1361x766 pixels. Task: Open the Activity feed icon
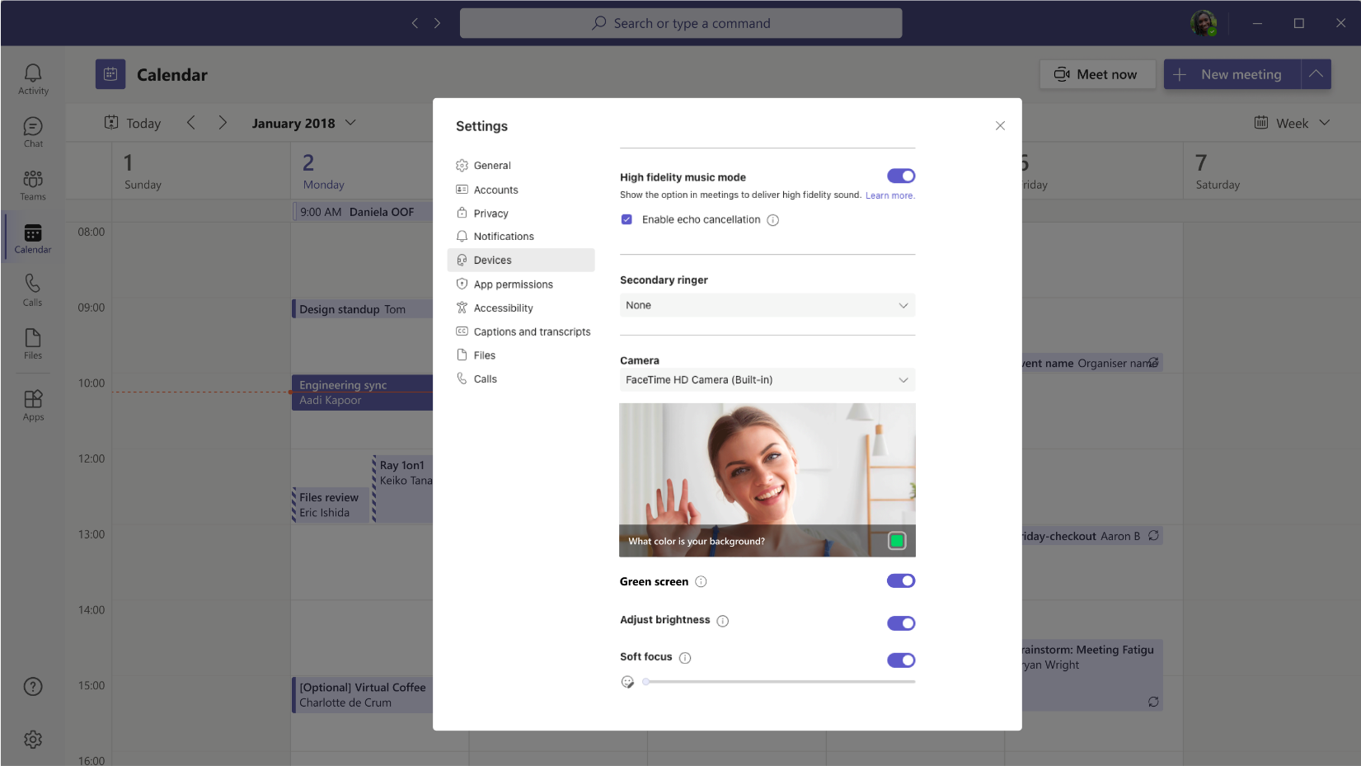pos(32,78)
